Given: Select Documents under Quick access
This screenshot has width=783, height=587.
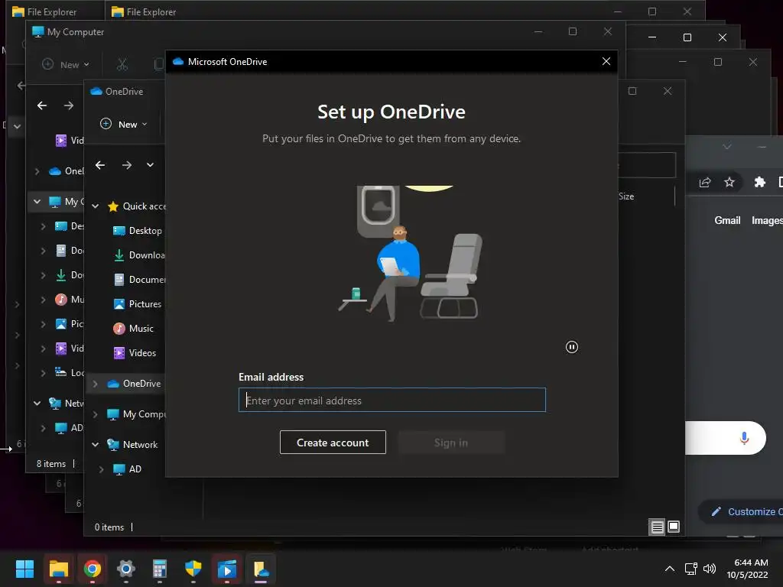Looking at the screenshot, I should pyautogui.click(x=139, y=280).
